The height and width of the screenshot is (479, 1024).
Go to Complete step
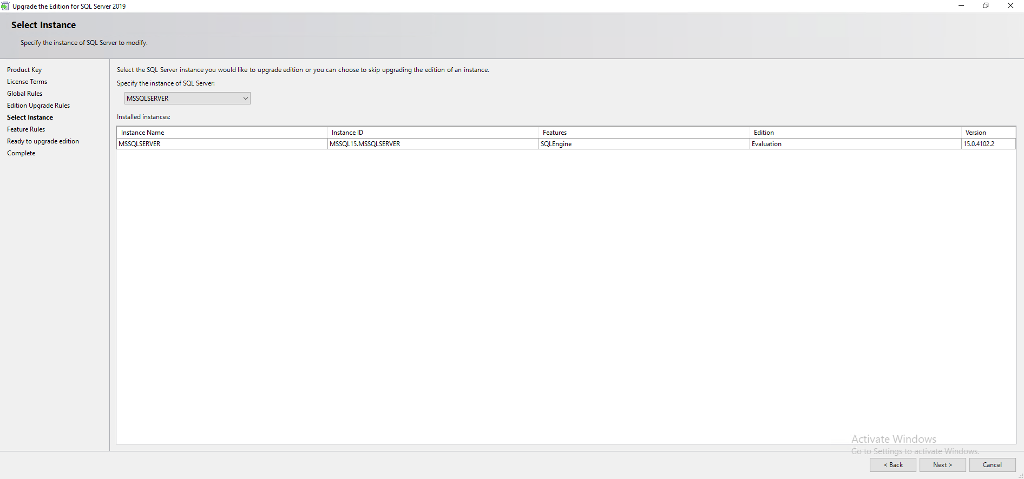[x=21, y=153]
